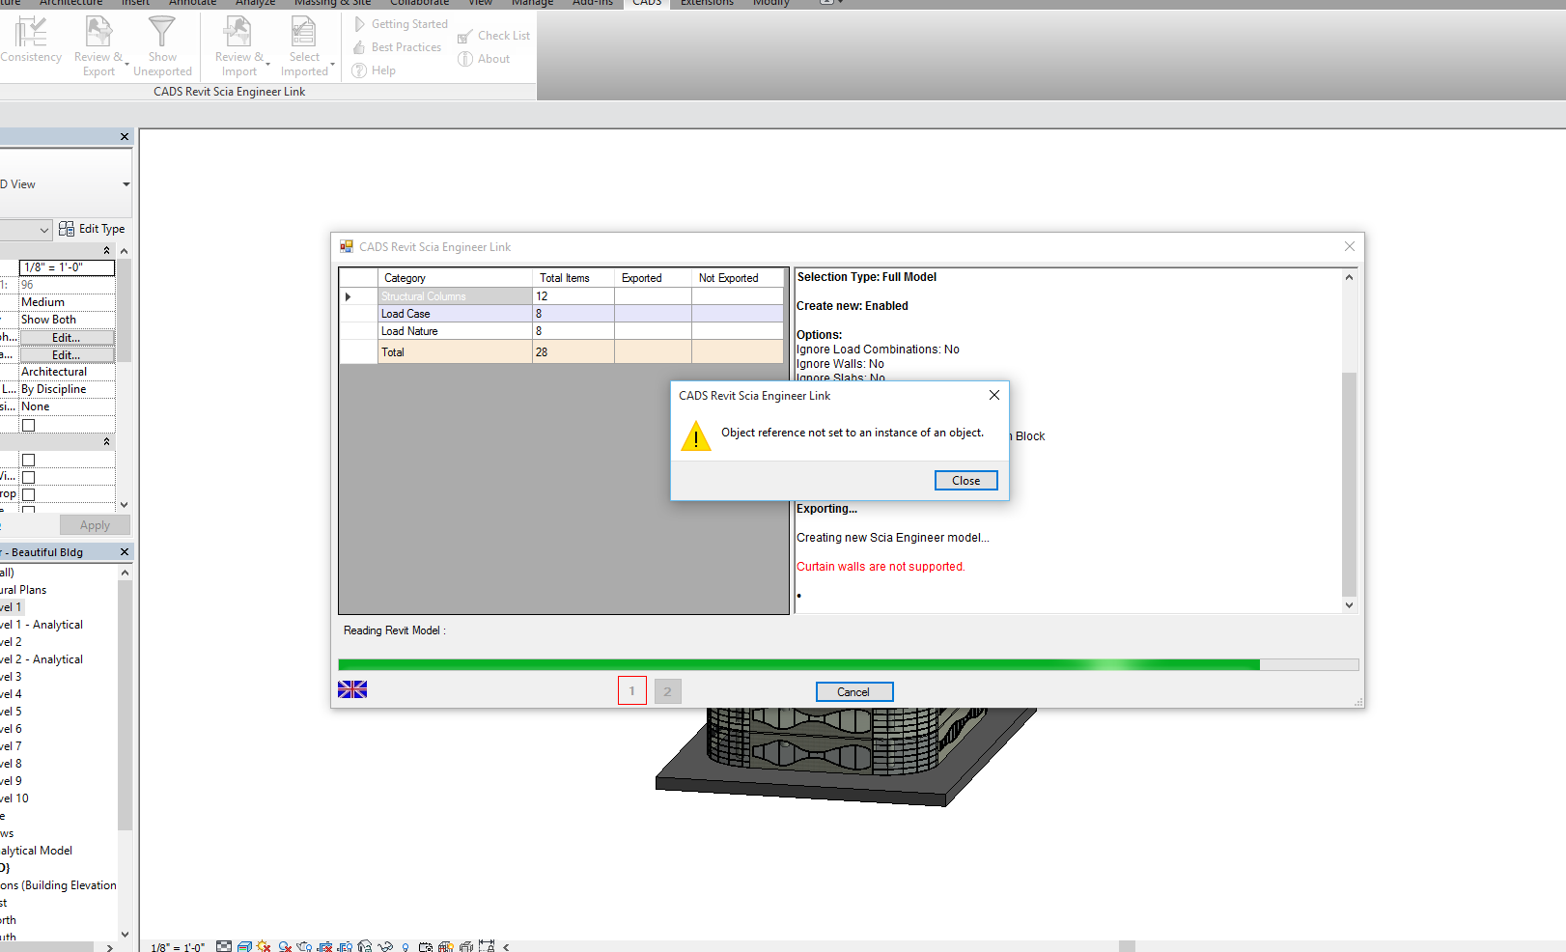The height and width of the screenshot is (952, 1566).
Task: Click the Visual Style cube icon
Action: [x=244, y=946]
